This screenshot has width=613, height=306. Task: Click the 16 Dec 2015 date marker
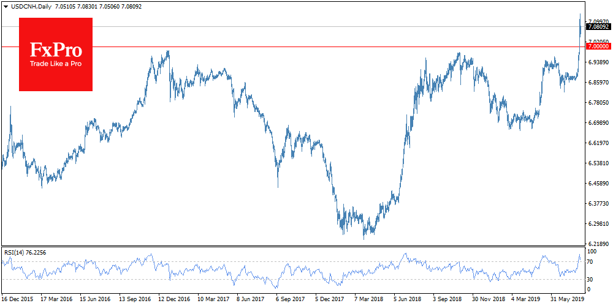17,300
